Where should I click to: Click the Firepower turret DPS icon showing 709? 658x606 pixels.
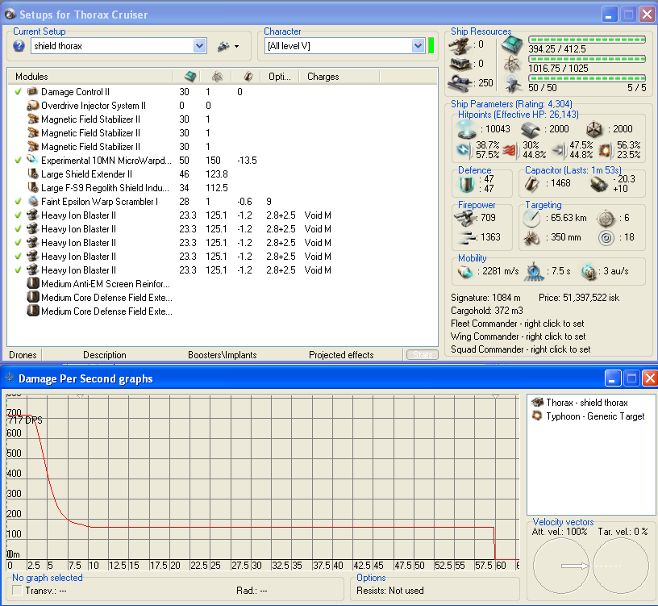[x=464, y=219]
